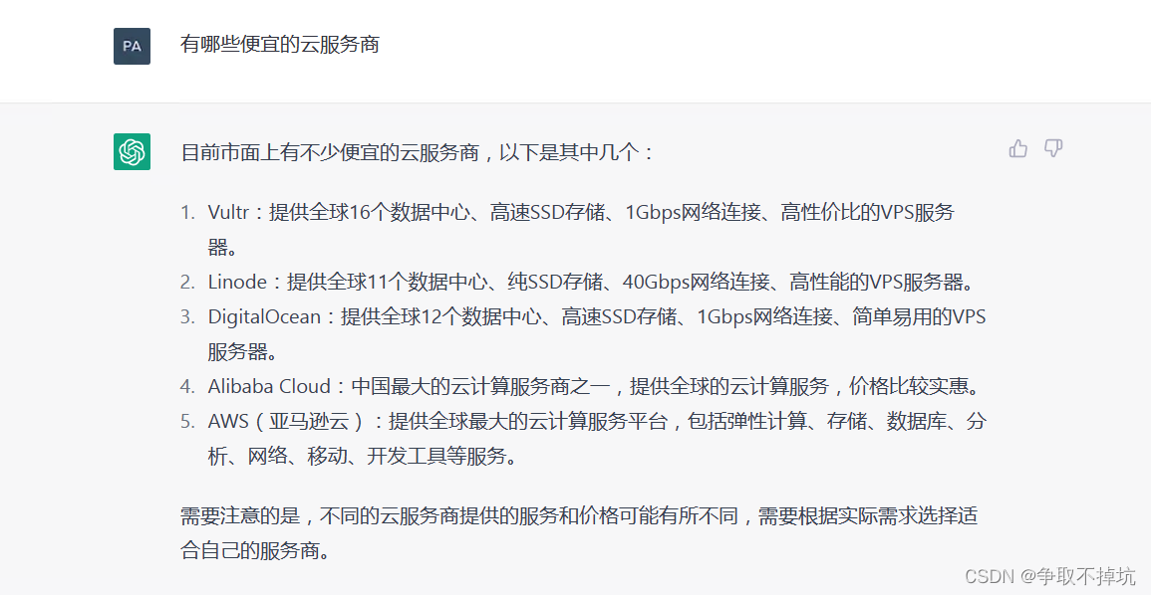Click the closing note paragraph starting 需要注意的是
1151x595 pixels.
pos(579,532)
